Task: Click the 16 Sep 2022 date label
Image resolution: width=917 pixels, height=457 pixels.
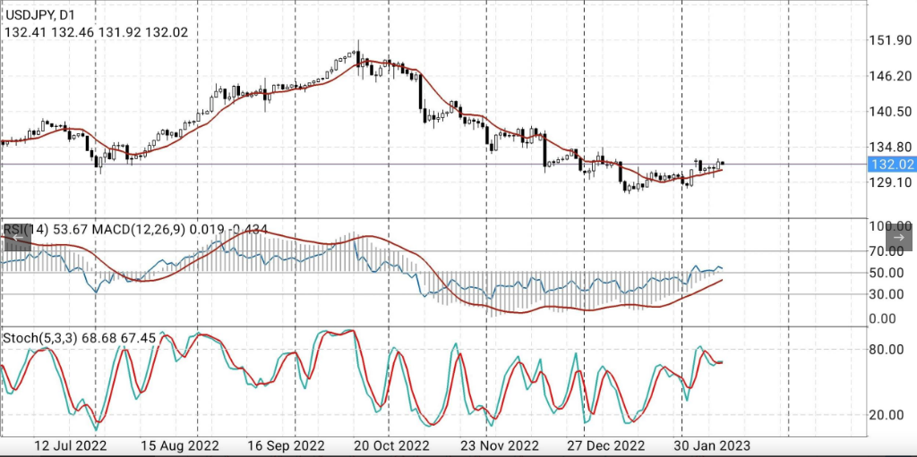Action: pos(285,445)
